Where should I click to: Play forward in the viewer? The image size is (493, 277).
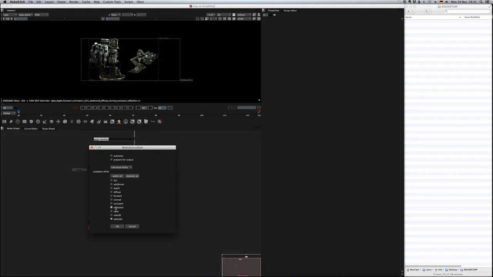[119, 108]
